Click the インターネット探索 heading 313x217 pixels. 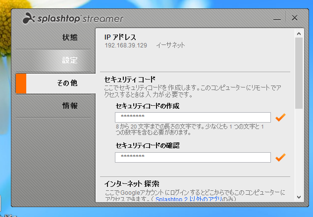132,184
